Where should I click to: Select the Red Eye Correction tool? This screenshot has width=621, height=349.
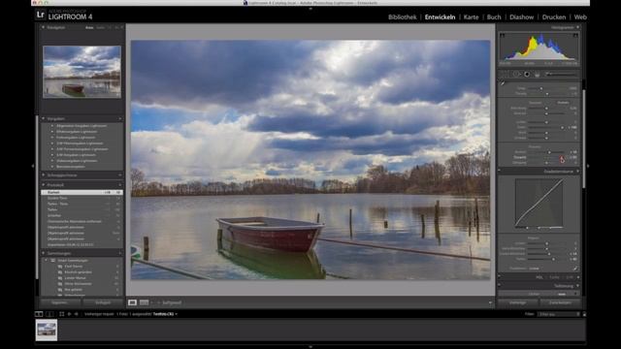(527, 74)
